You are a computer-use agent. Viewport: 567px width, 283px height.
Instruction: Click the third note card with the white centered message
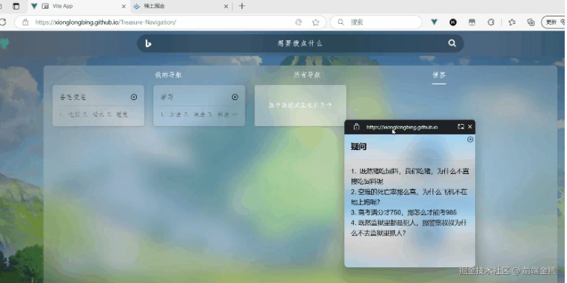pos(300,106)
